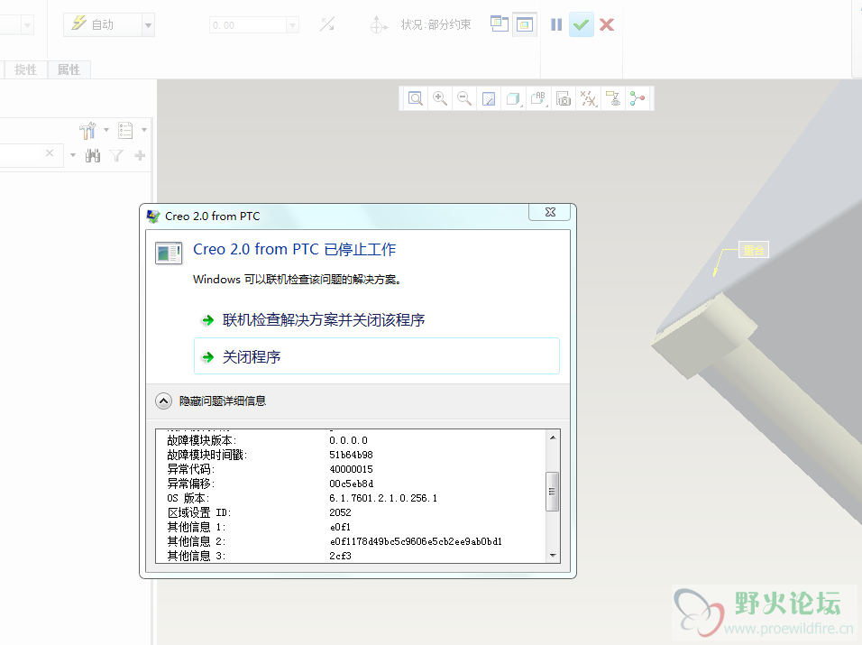862x645 pixels.
Task: Select the 异常偏移 value 00c5eb8d
Action: (352, 484)
